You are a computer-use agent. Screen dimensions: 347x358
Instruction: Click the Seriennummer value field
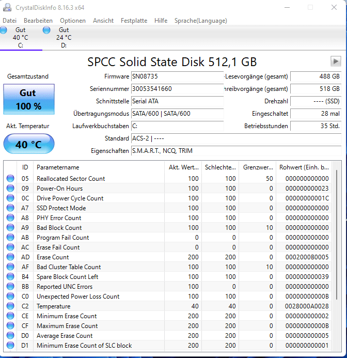tap(177, 89)
